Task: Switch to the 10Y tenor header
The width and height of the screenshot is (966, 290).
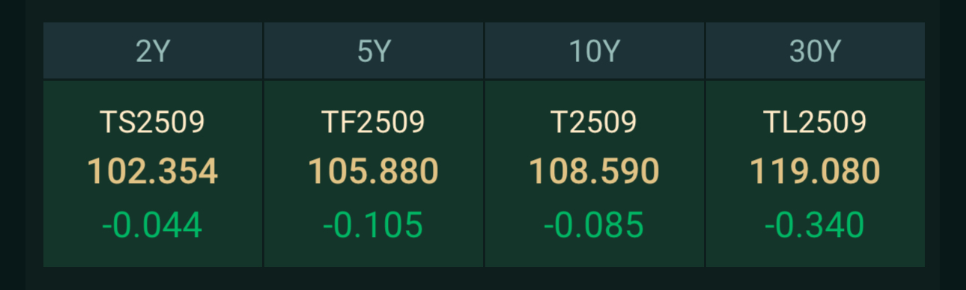Action: coord(594,51)
